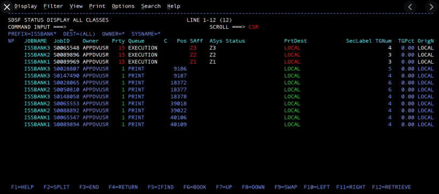Image resolution: width=439 pixels, height=194 pixels.
Task: Select job ID S0050810
Action: coord(66,89)
